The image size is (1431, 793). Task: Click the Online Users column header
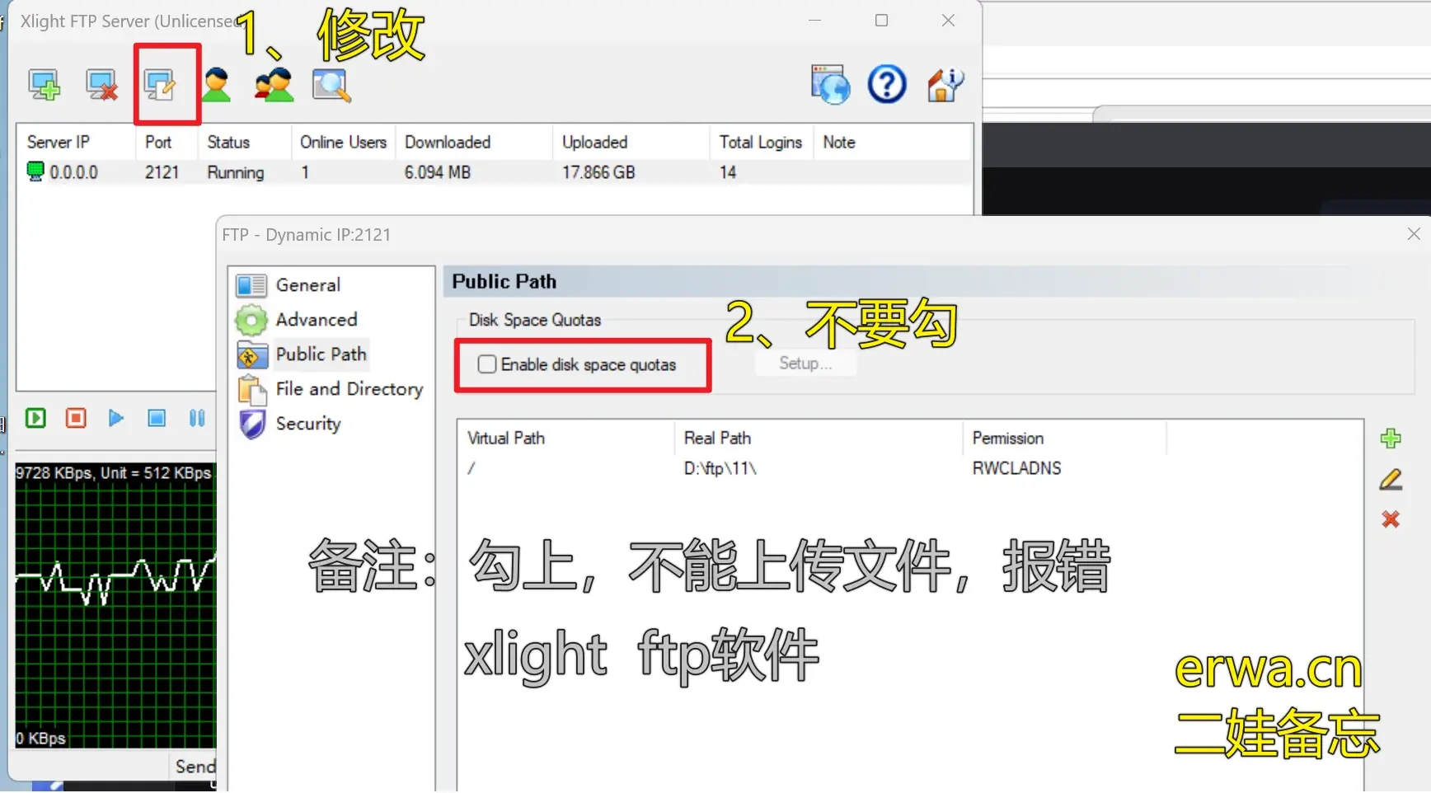tap(343, 142)
